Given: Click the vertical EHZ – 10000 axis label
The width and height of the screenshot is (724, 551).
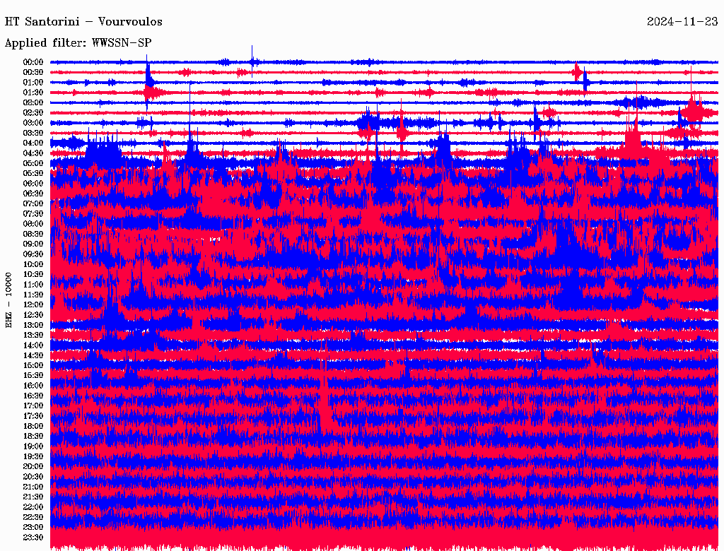Looking at the screenshot, I should (9, 300).
